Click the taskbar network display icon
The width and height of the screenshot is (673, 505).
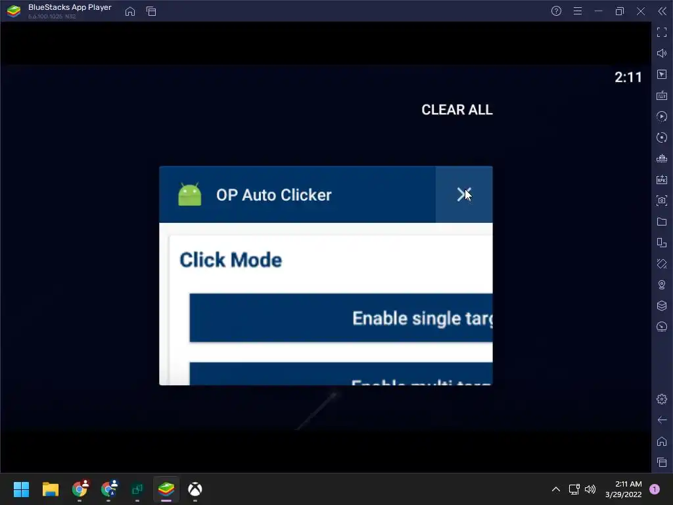click(574, 489)
